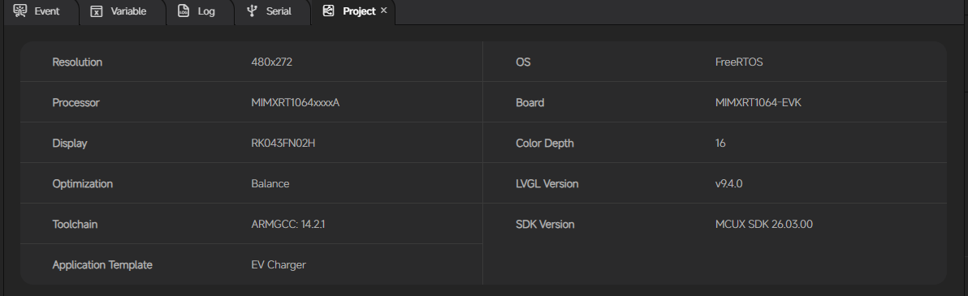
Task: Select the FreeRTOS value
Action: [x=739, y=62]
